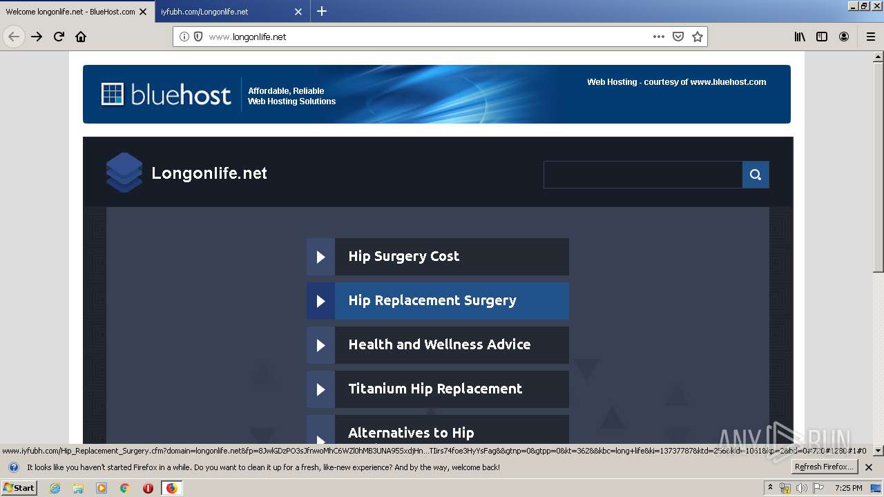The height and width of the screenshot is (497, 884).
Task: Open page actions three-dot menu
Action: pyautogui.click(x=659, y=37)
